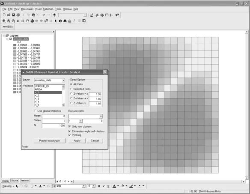Open the Bookmarks menu

click(27, 9)
